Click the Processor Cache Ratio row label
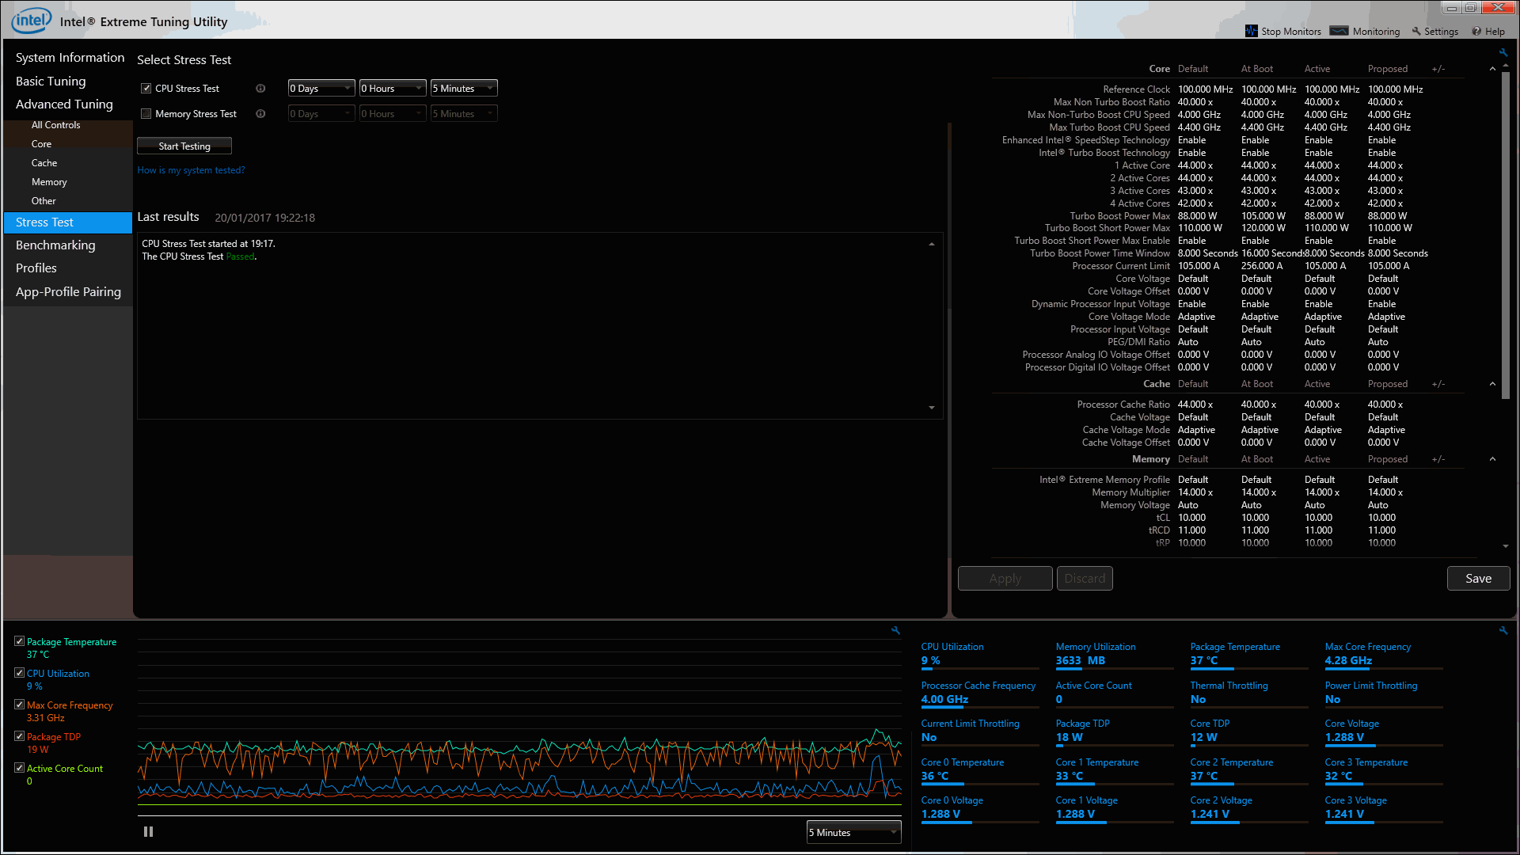This screenshot has height=855, width=1520. pos(1123,404)
